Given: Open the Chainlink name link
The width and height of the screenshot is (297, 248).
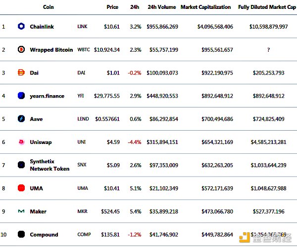Looking at the screenshot, I should [41, 26].
